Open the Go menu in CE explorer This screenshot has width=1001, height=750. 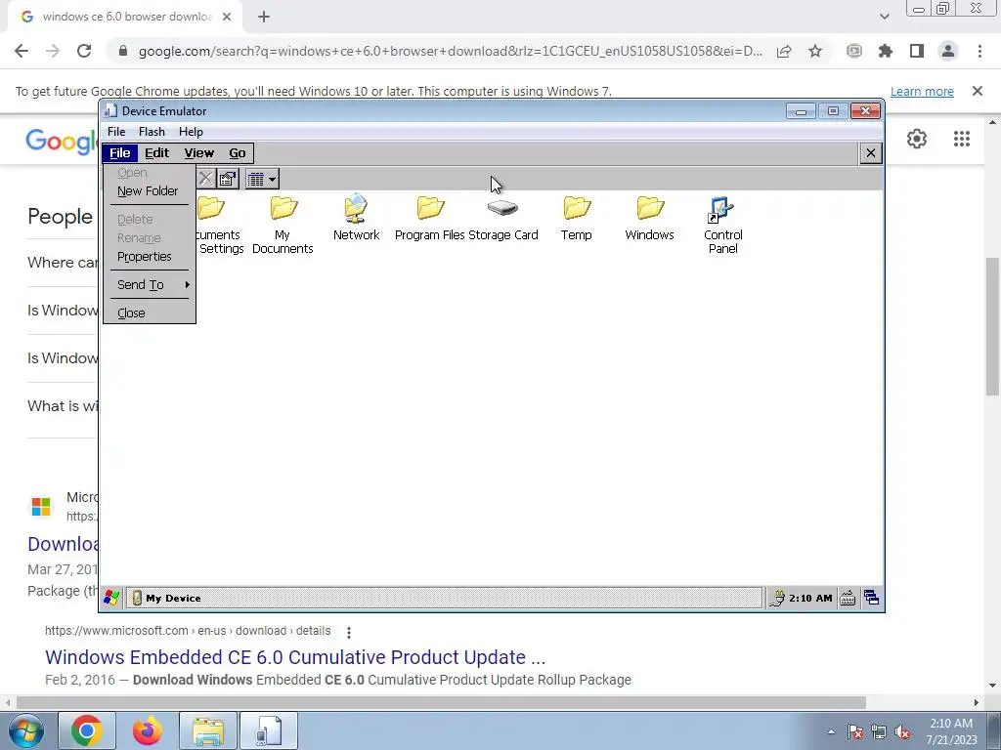point(237,153)
